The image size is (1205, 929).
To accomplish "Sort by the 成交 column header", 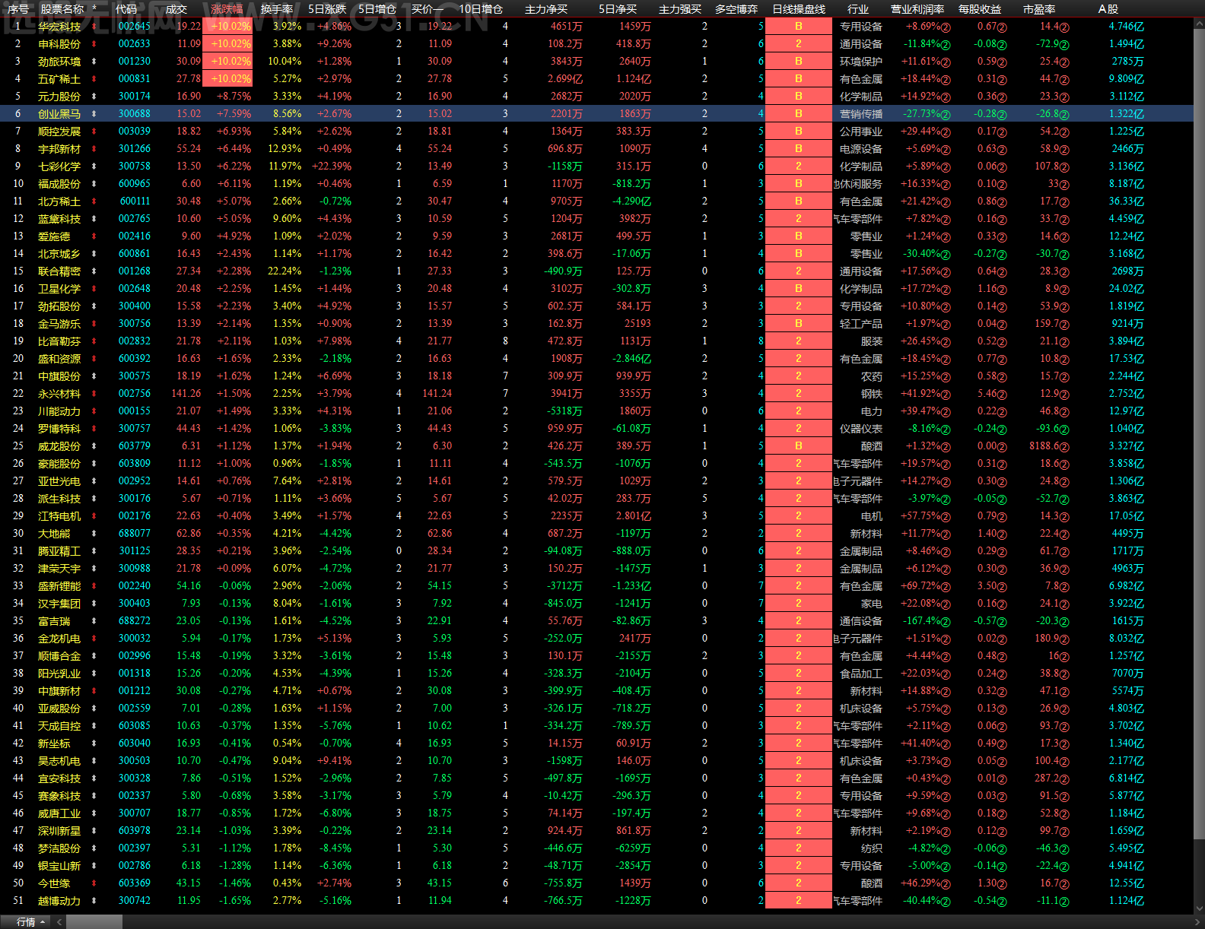I will tap(176, 9).
